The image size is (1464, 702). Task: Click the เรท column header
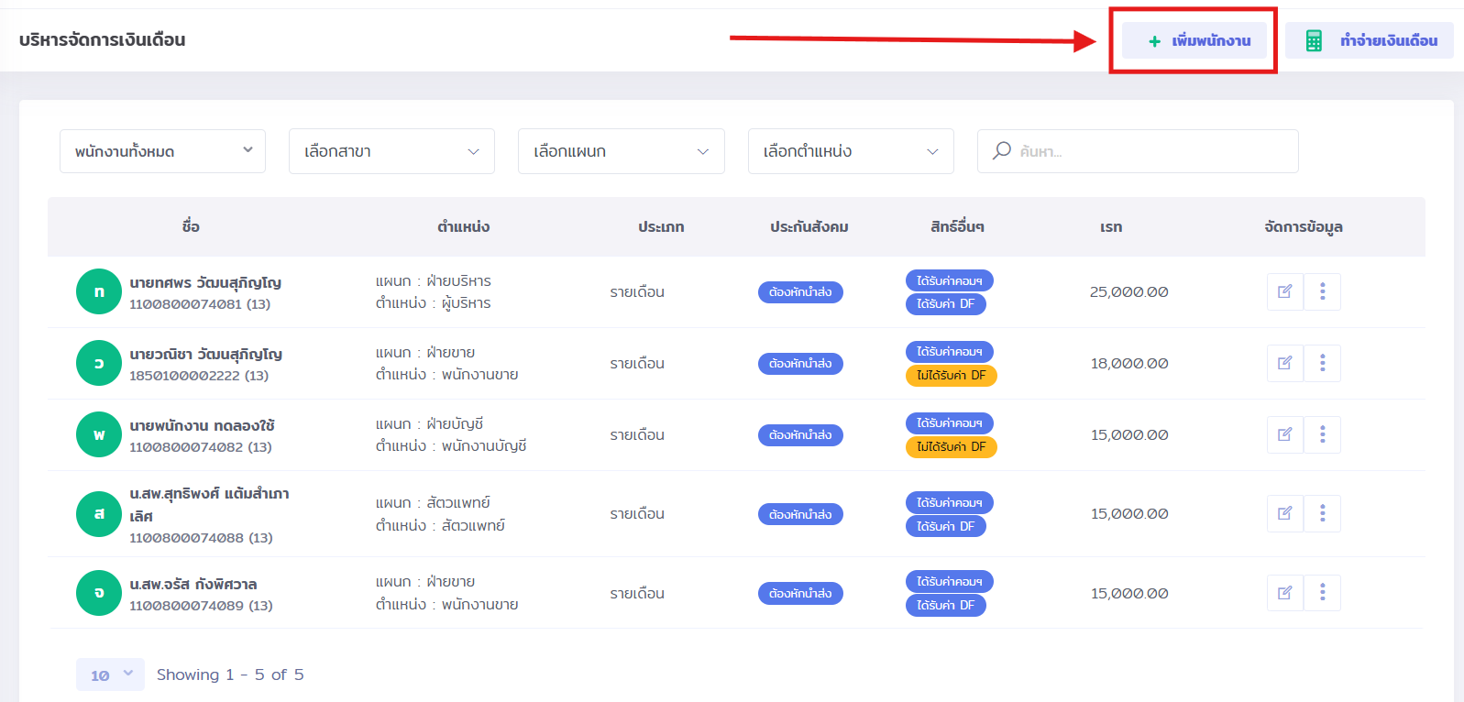coord(1111,226)
